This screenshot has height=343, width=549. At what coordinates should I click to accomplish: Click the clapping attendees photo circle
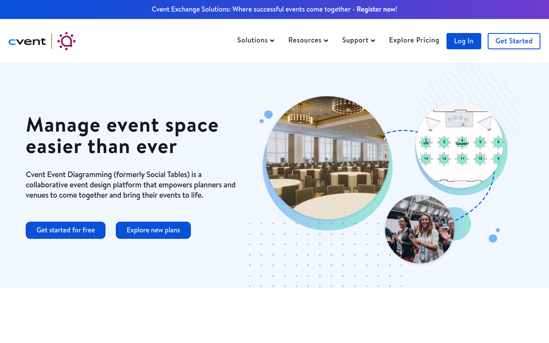tap(419, 229)
